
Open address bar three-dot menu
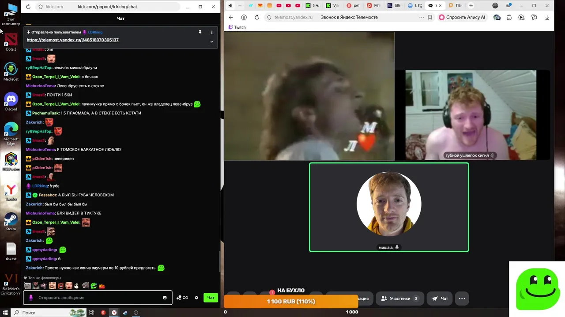pyautogui.click(x=422, y=17)
